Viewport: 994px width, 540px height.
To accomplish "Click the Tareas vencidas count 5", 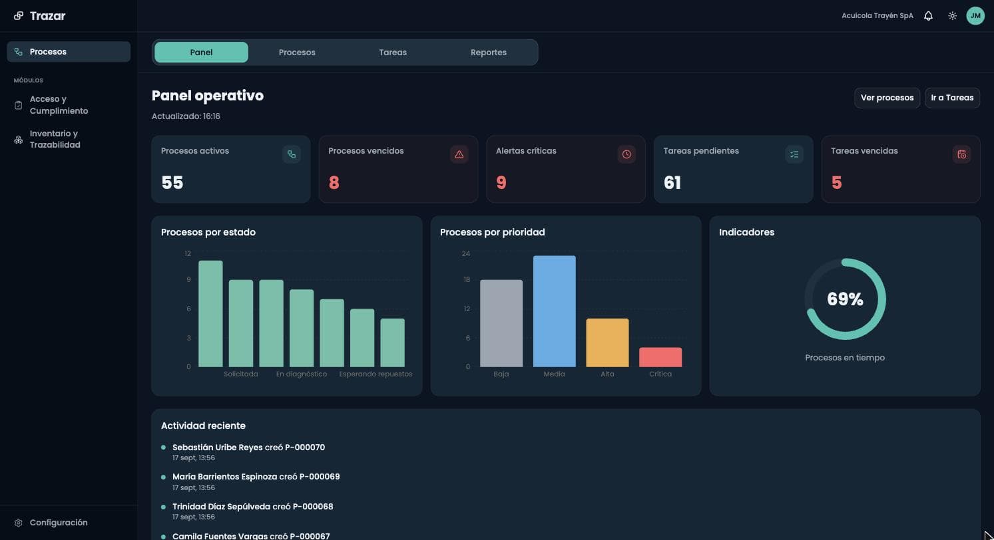I will (837, 183).
